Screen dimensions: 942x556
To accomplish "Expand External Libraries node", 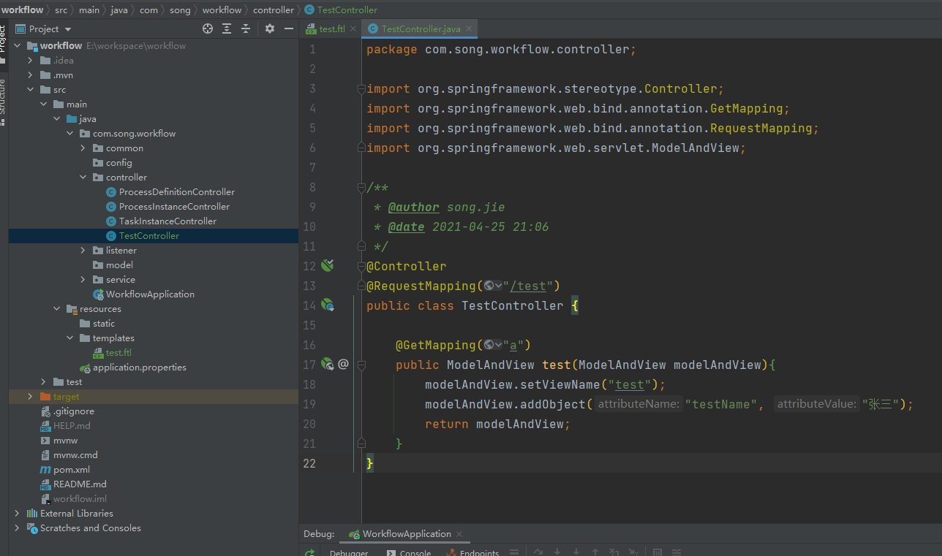I will pos(17,514).
